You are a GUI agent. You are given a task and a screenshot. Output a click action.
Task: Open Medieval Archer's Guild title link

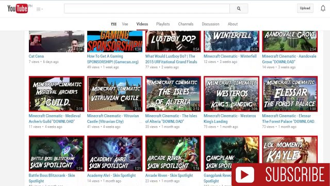55,118
